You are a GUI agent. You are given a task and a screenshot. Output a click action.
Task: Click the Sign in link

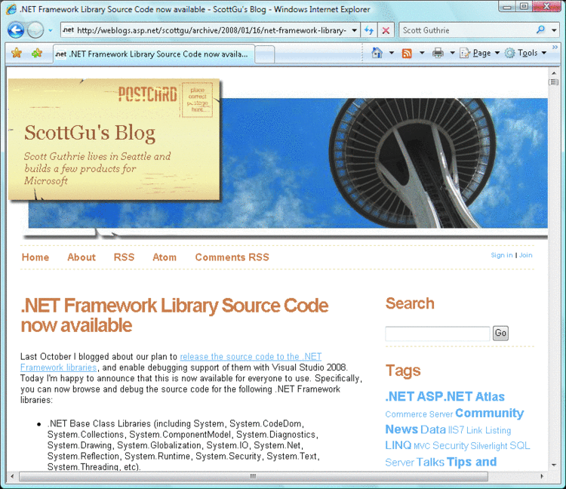pyautogui.click(x=502, y=255)
